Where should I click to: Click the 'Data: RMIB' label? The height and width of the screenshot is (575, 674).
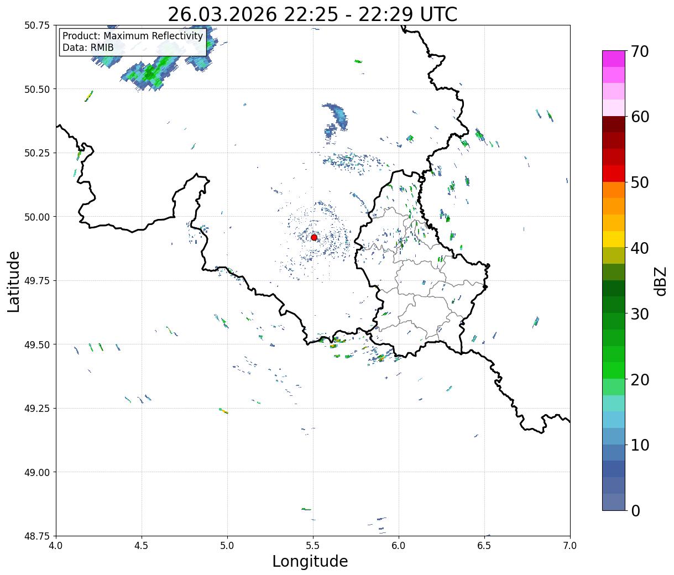88,48
